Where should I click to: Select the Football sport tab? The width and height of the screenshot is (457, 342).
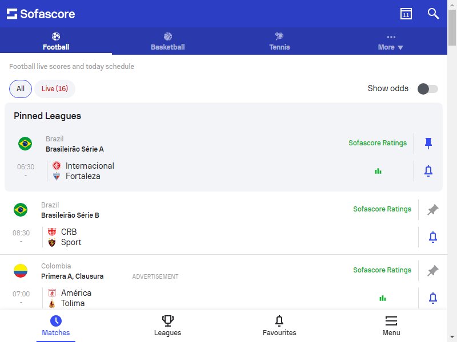pos(56,41)
